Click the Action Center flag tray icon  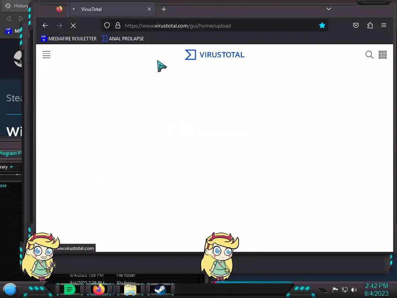[335, 289]
